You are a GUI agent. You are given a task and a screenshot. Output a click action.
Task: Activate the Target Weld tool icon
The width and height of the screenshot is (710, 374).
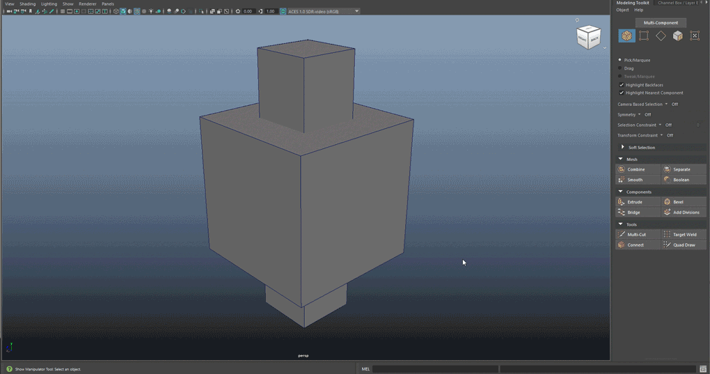point(667,235)
